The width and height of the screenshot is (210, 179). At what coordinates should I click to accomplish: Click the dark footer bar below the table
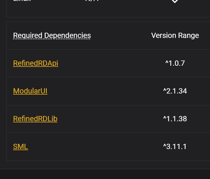[x=105, y=174]
